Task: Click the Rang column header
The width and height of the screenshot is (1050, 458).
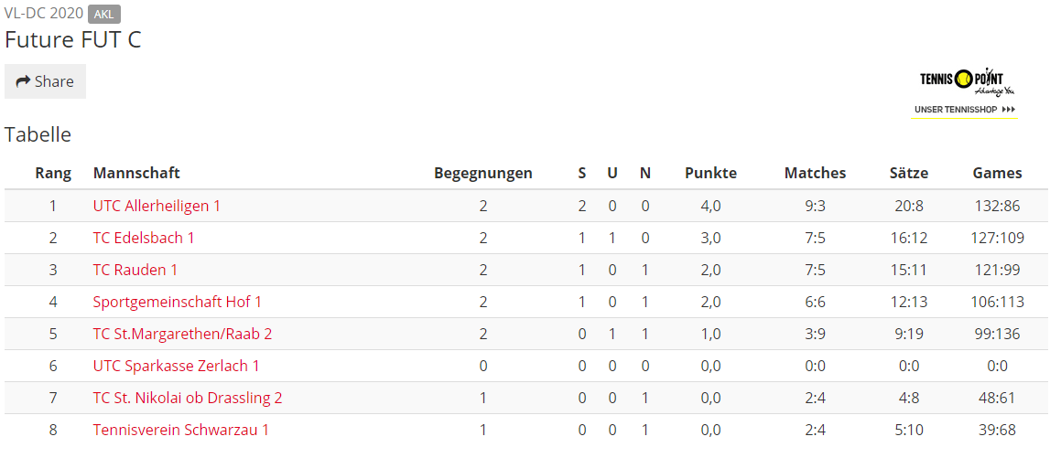Action: pos(53,173)
